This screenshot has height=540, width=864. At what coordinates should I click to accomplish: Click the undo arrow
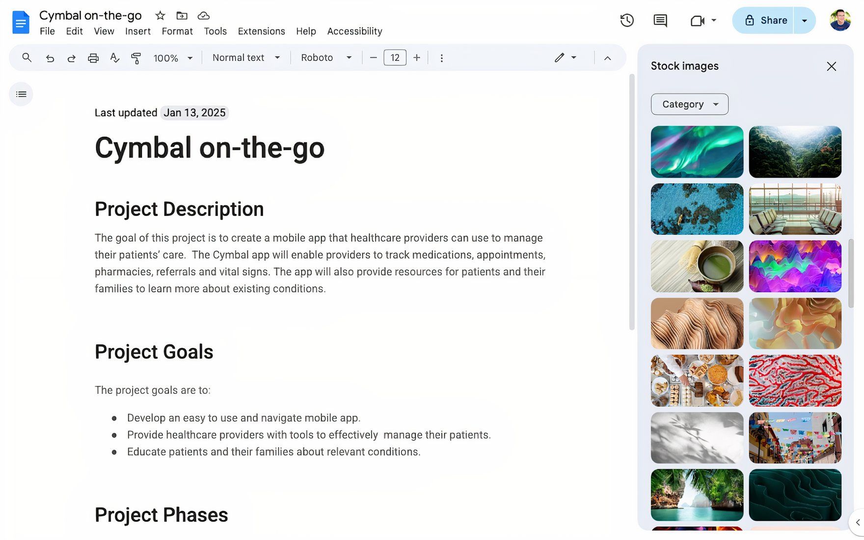click(x=50, y=58)
